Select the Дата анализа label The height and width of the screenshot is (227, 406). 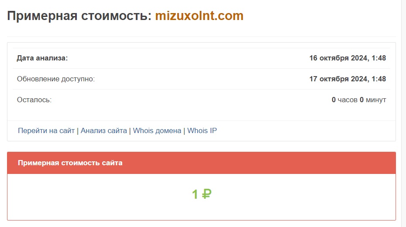click(x=42, y=58)
